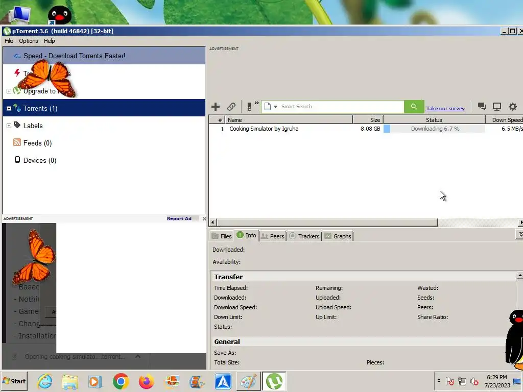Switch to the Trackers tab
The width and height of the screenshot is (523, 392).
[304, 236]
